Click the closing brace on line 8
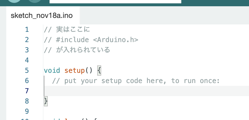This screenshot has height=120, width=249. coord(46,101)
